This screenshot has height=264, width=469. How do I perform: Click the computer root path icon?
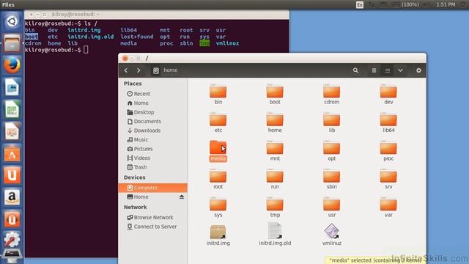point(156,70)
